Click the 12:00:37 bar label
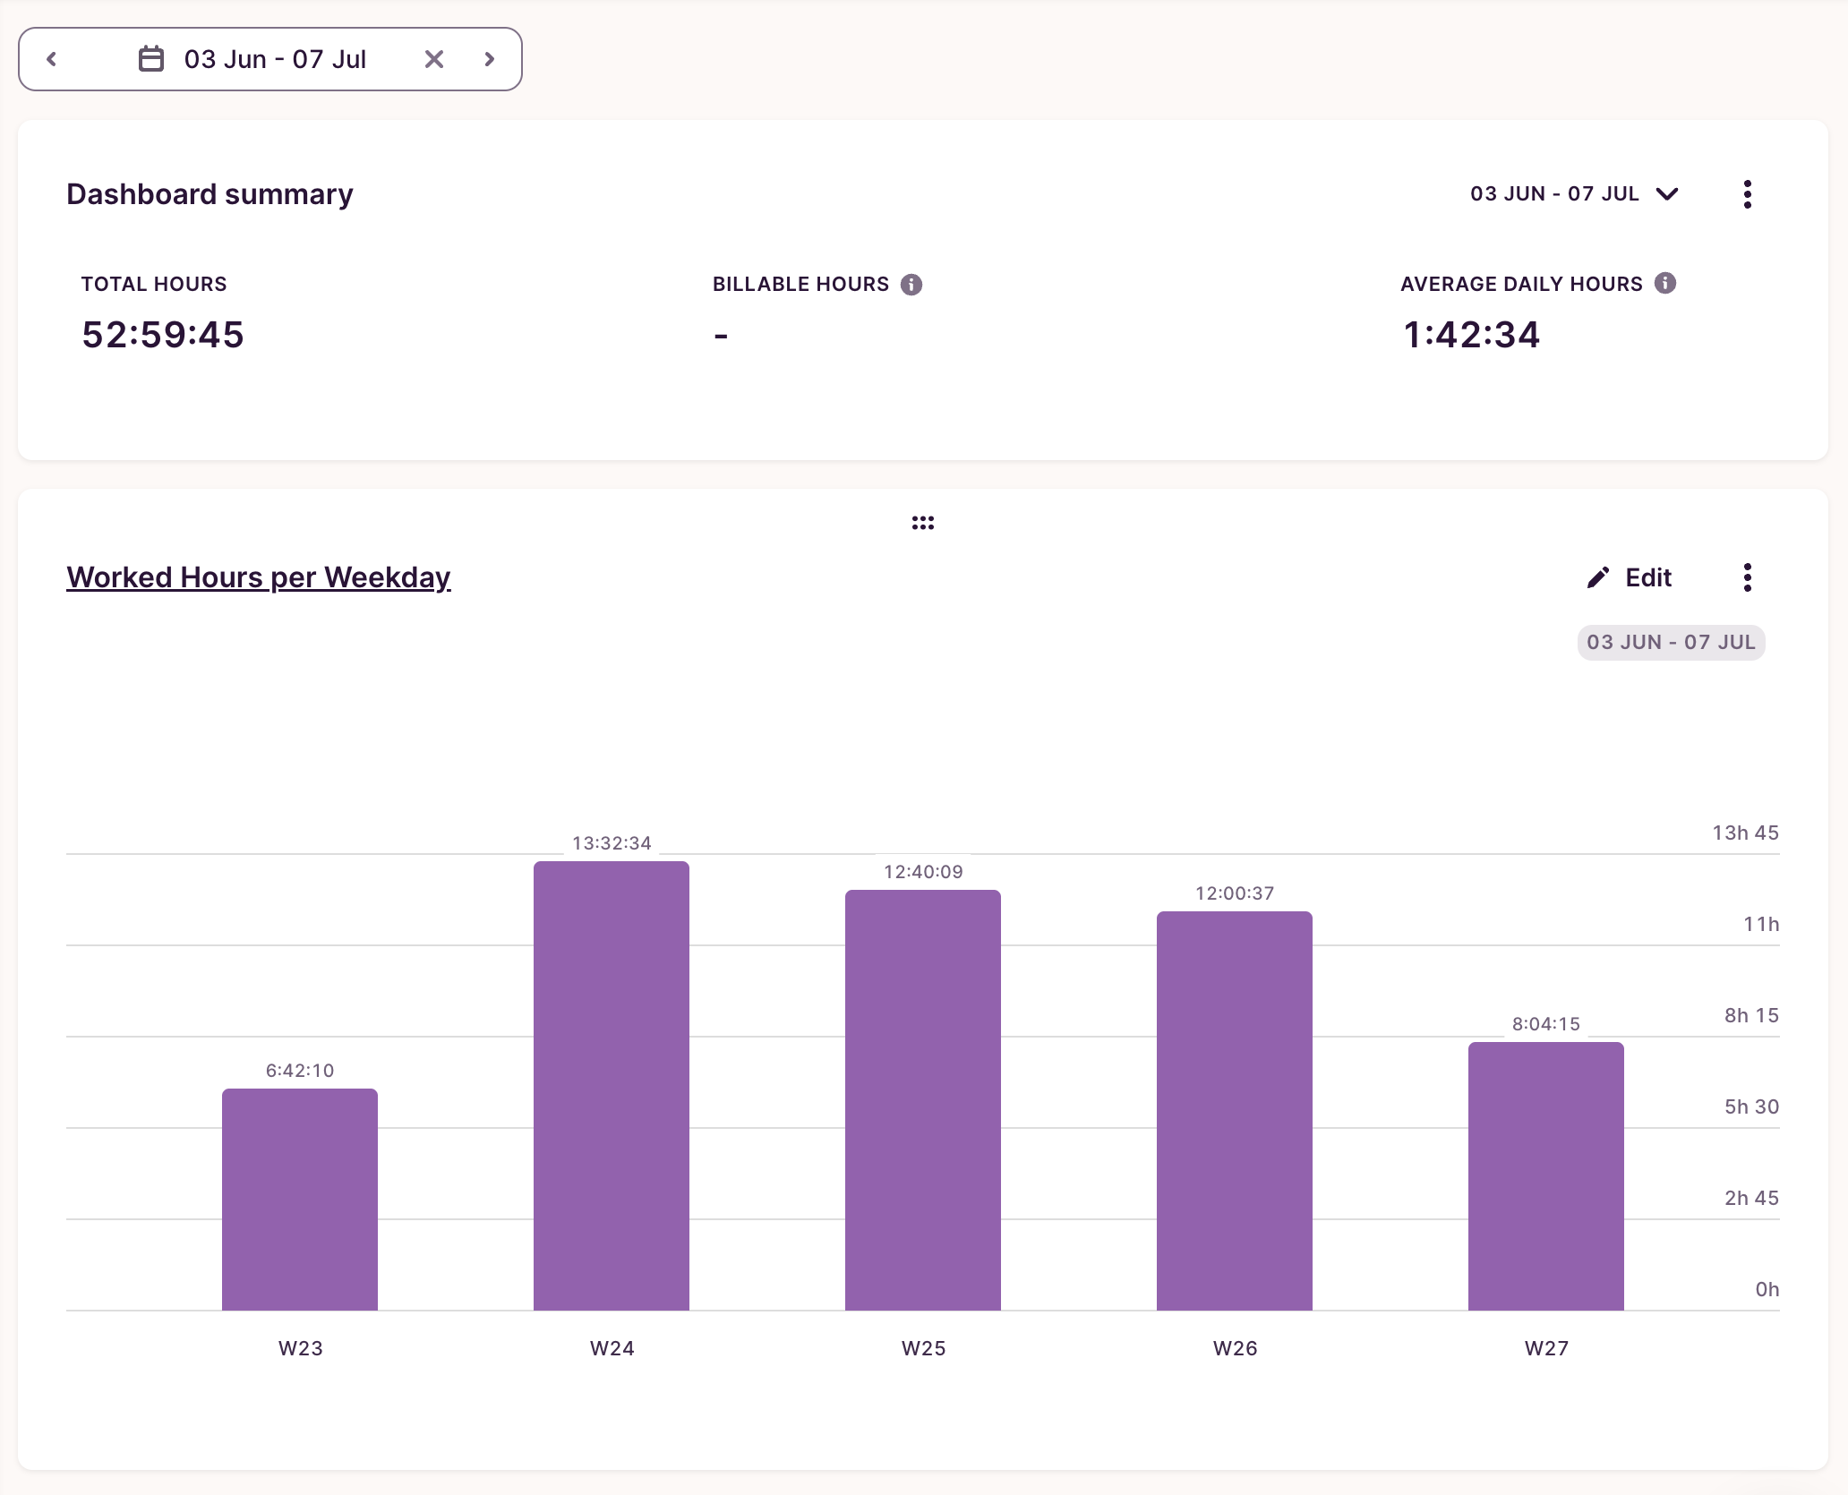This screenshot has width=1848, height=1495. coord(1235,893)
